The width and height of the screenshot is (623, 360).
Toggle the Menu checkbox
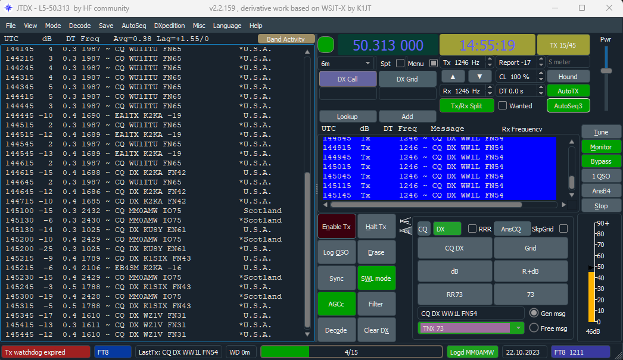[x=434, y=64]
